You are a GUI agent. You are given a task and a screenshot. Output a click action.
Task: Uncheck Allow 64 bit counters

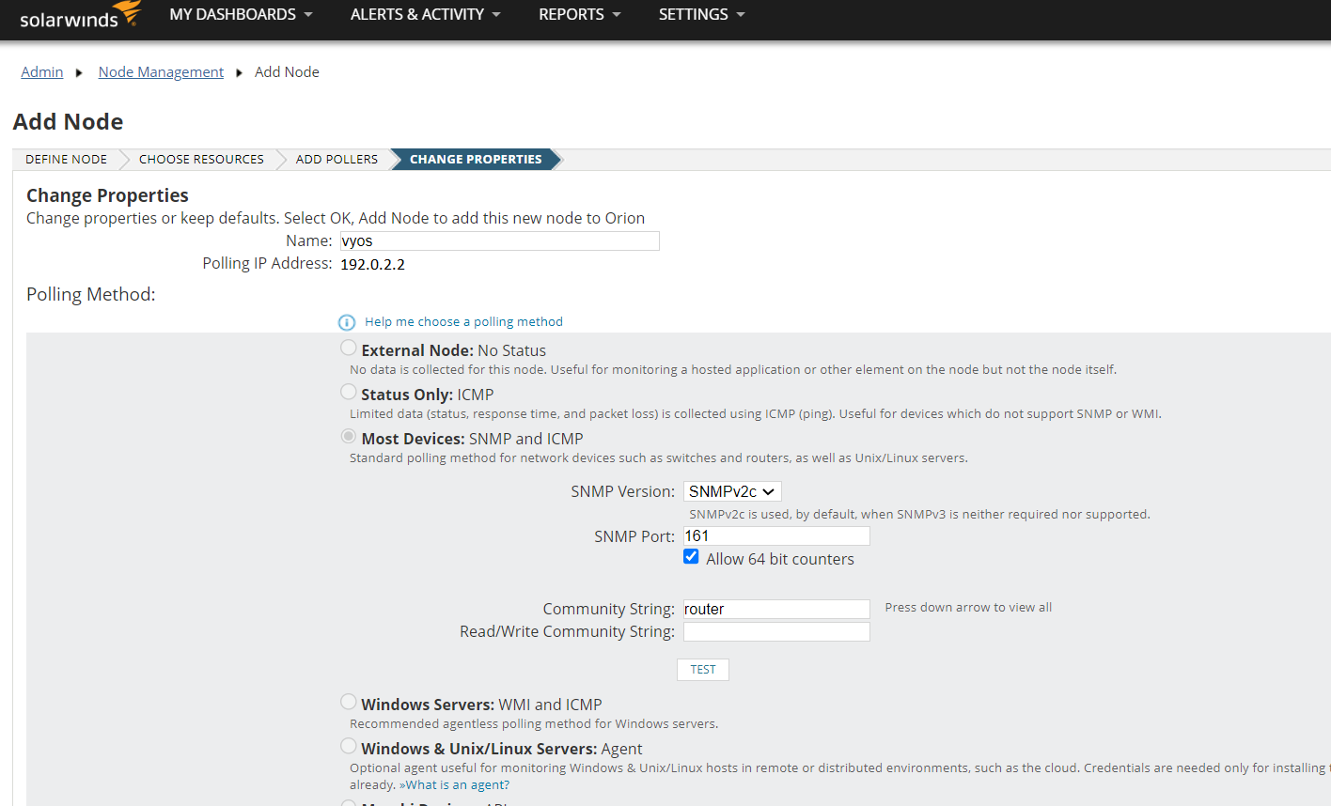tap(691, 557)
